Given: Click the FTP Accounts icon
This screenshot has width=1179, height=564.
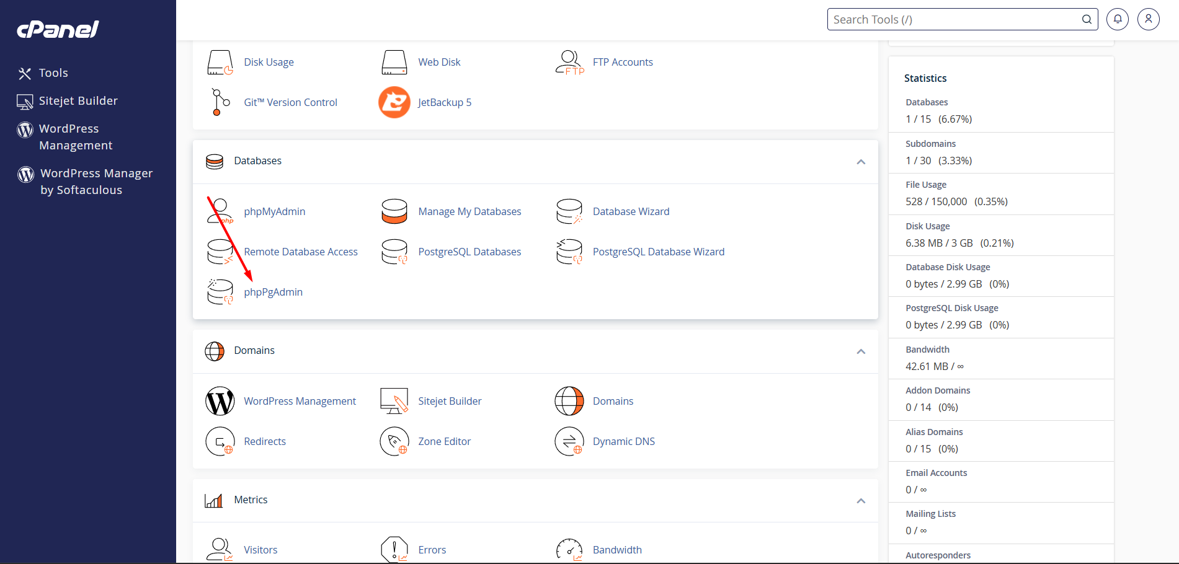Looking at the screenshot, I should coord(569,63).
